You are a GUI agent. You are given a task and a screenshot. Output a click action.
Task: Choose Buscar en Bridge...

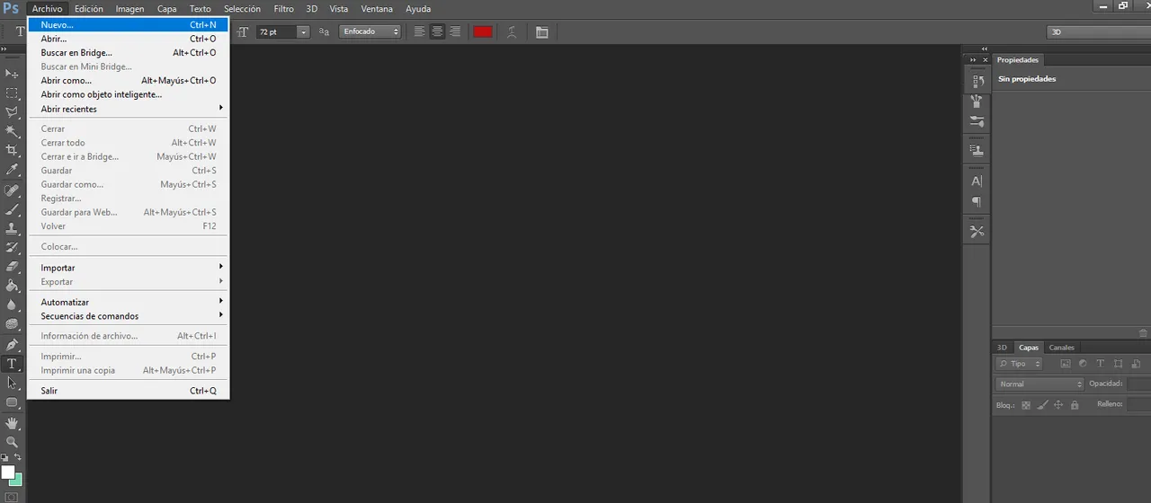coord(128,53)
